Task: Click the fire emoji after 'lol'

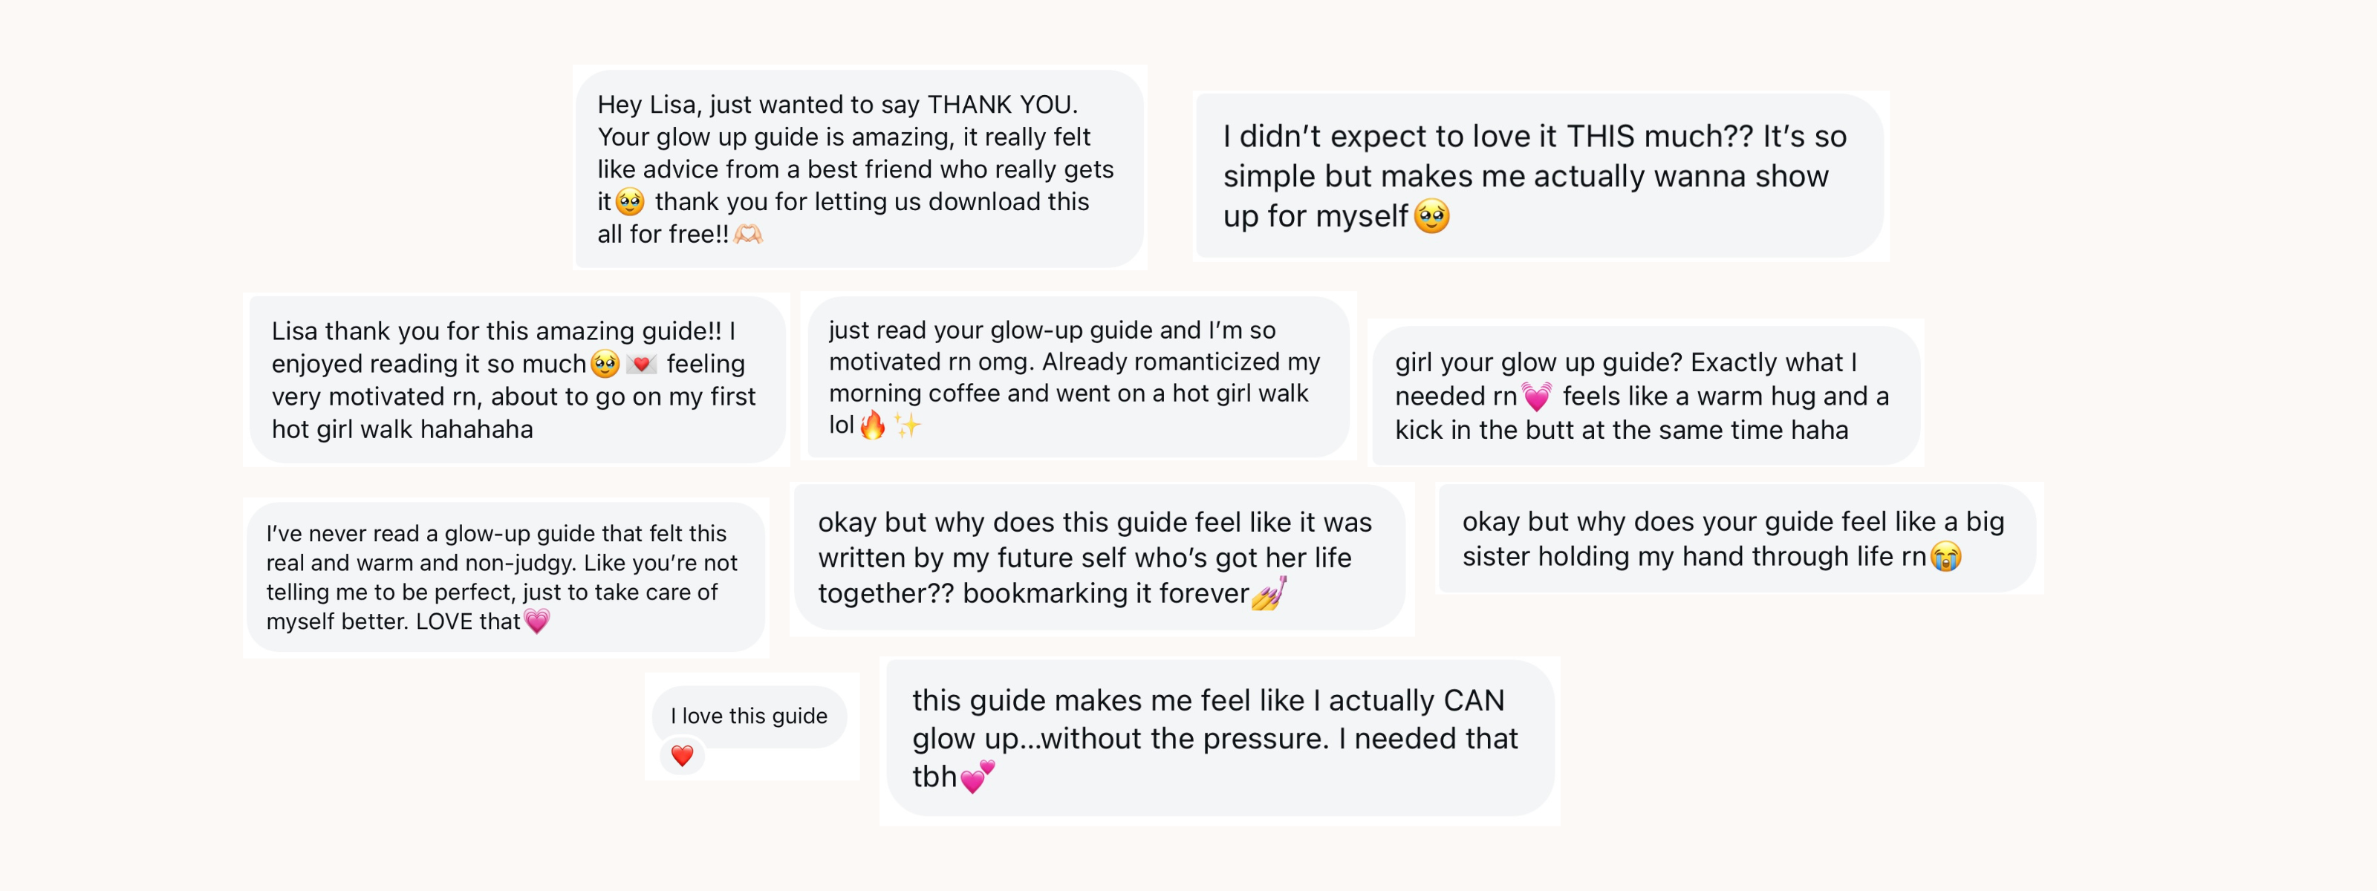Action: tap(873, 425)
